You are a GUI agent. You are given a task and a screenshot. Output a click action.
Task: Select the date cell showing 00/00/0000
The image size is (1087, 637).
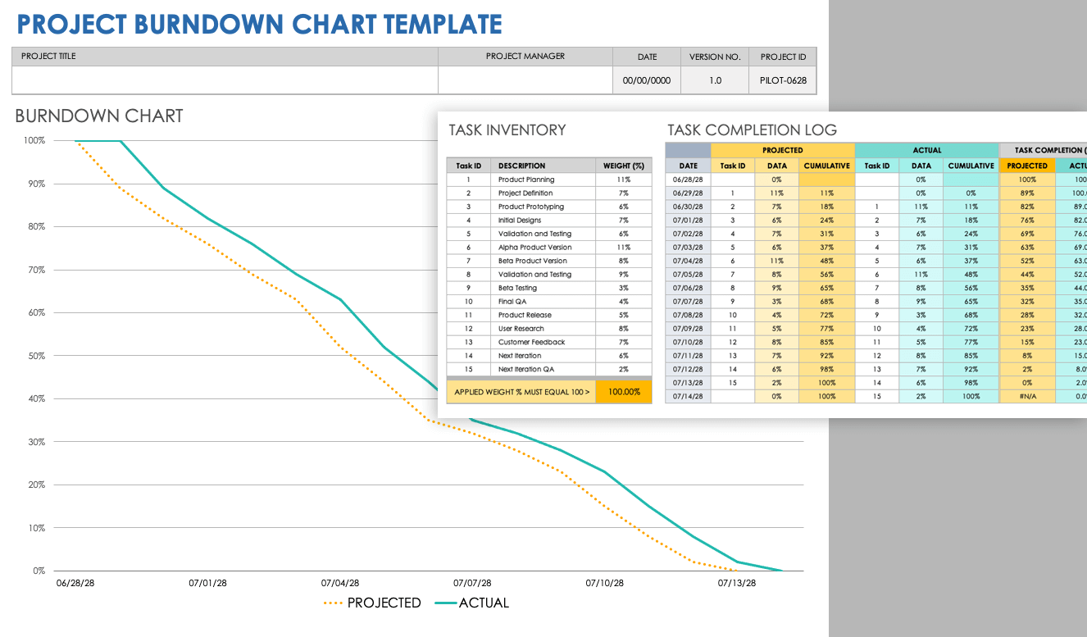[646, 81]
